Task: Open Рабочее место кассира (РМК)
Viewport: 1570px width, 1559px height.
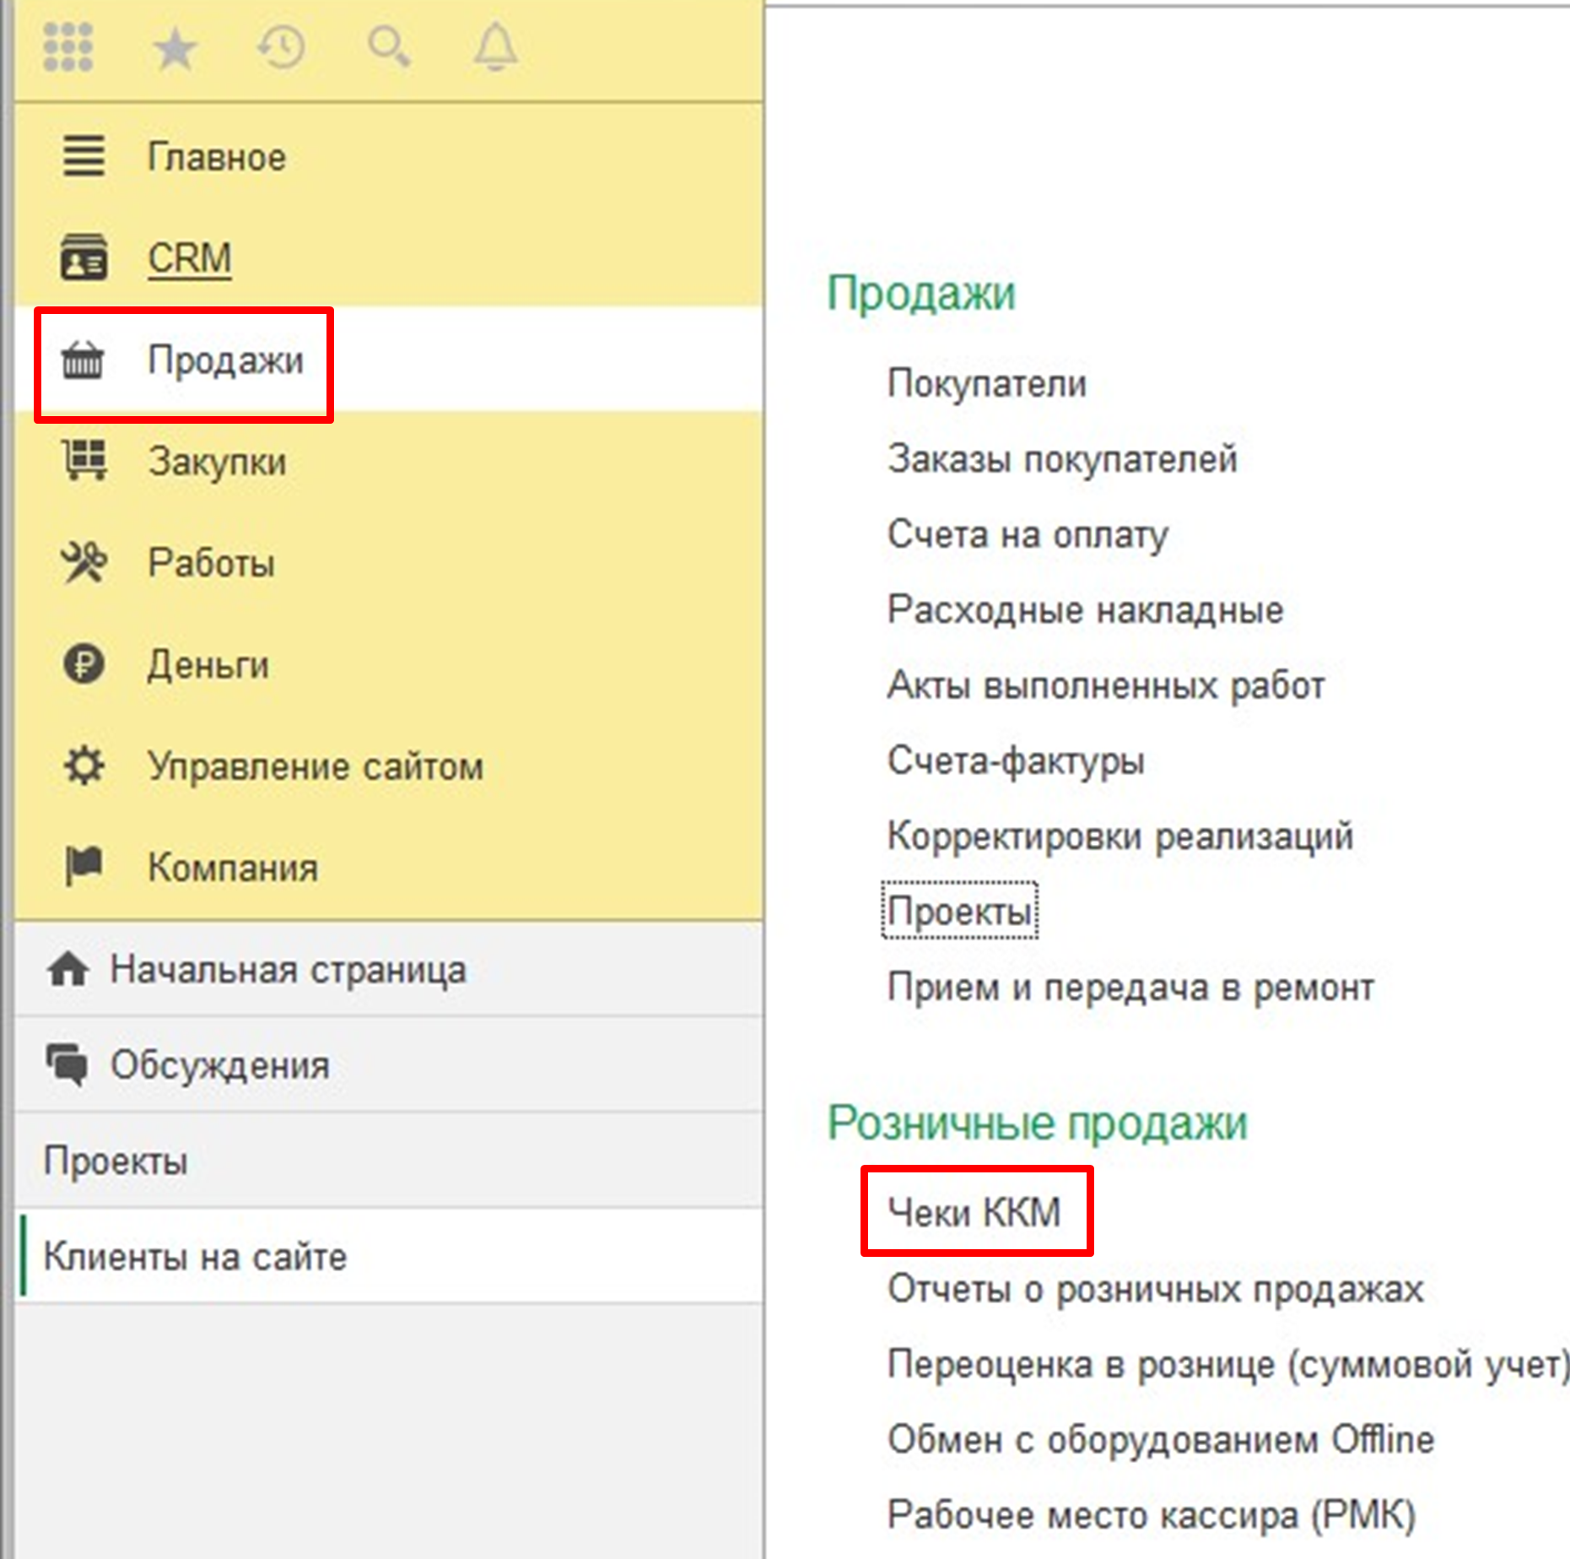Action: pyautogui.click(x=1151, y=1515)
